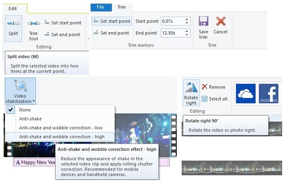The width and height of the screenshot is (287, 183).
Task: Choose Anti-shake and wobble correction - high
Action: pos(60,137)
